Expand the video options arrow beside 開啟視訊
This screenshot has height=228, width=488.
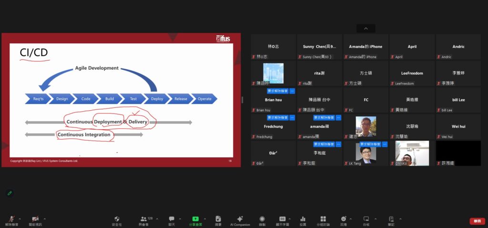(x=45, y=219)
